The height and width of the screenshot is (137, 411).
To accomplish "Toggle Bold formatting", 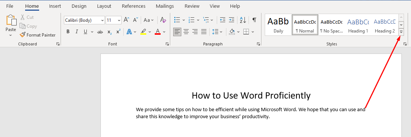I will click(68, 32).
